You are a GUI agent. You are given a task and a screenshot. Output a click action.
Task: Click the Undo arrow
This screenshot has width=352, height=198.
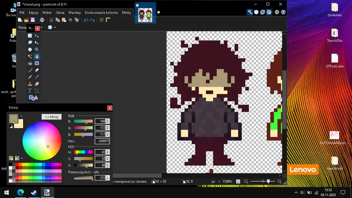86,20
